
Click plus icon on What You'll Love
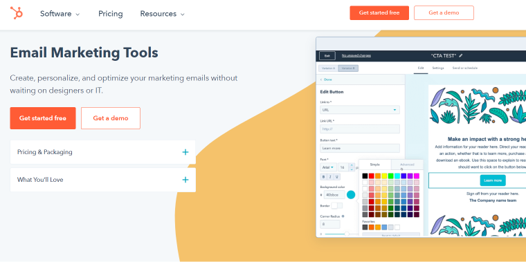click(x=185, y=180)
